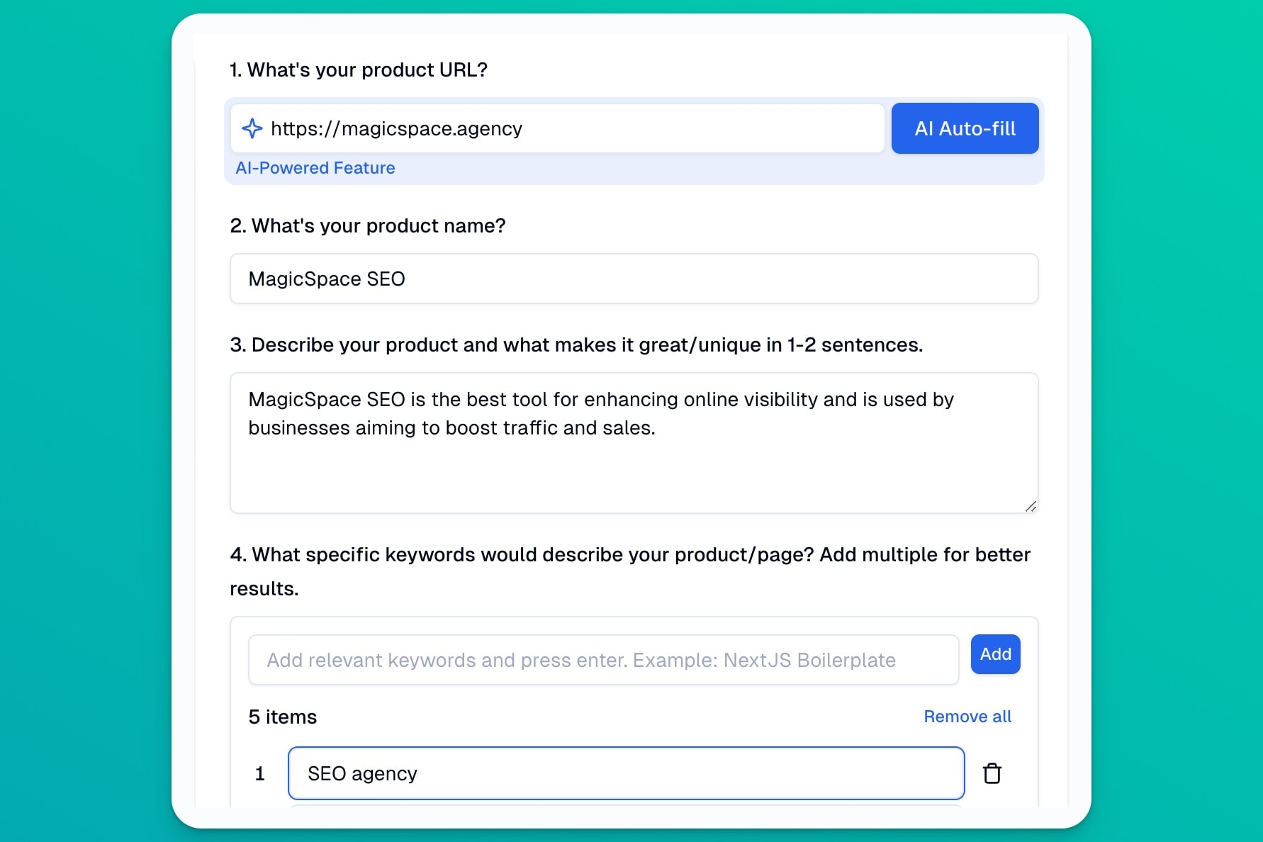
Task: Click the 'What's your product name?' heading
Action: point(368,226)
